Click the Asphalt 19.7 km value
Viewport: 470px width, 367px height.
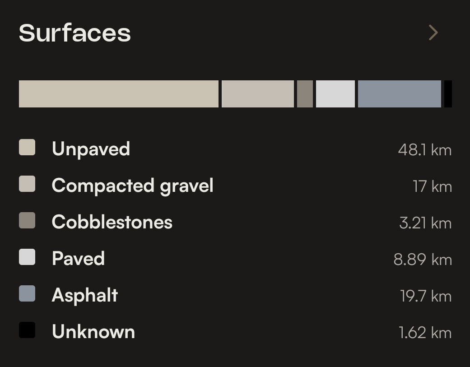pyautogui.click(x=426, y=296)
